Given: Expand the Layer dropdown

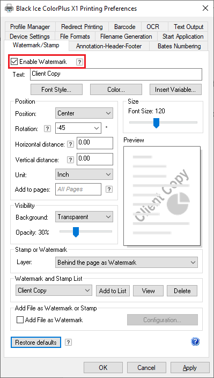Looking at the screenshot, I should [127, 262].
